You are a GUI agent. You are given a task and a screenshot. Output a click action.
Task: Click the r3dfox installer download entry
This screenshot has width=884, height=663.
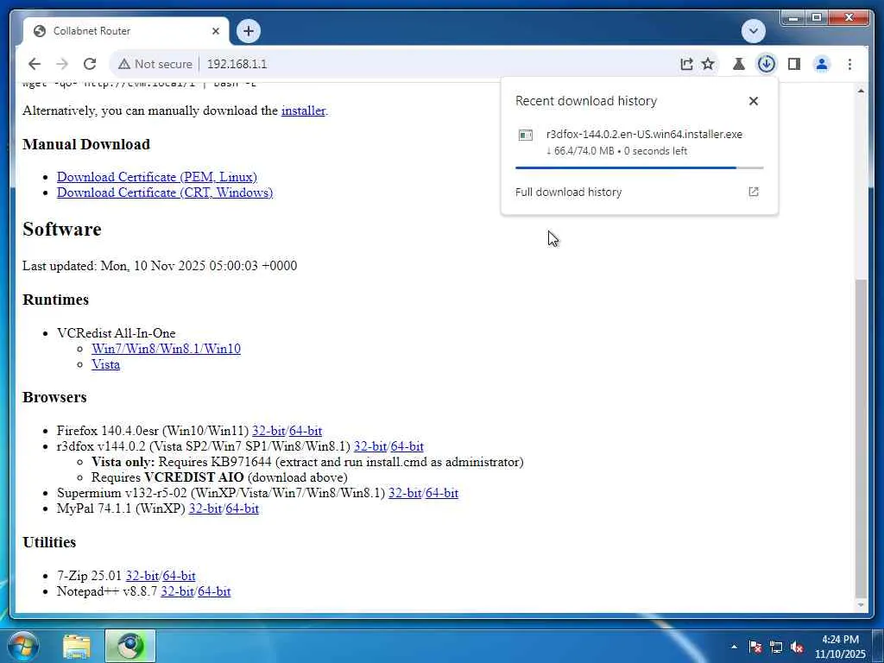pyautogui.click(x=640, y=142)
